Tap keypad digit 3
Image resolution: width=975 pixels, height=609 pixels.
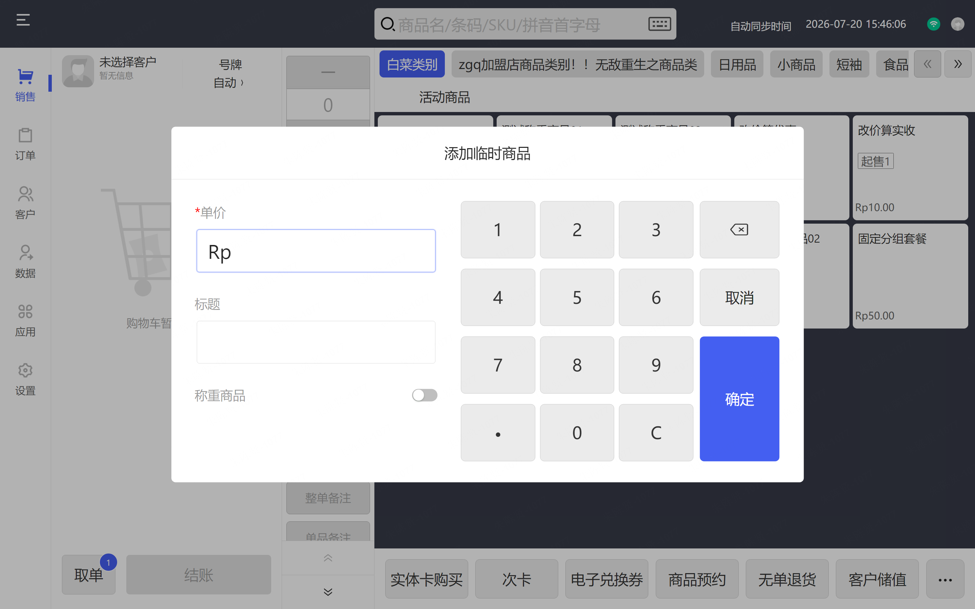[x=656, y=230]
